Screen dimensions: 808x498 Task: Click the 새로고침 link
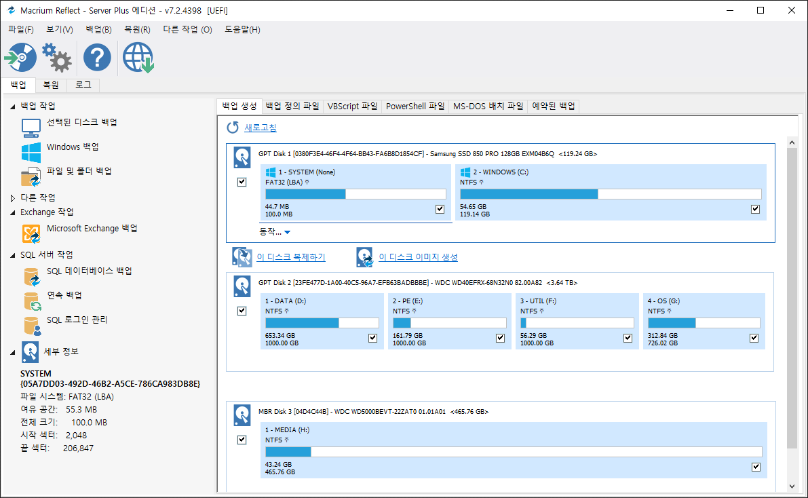coord(261,128)
